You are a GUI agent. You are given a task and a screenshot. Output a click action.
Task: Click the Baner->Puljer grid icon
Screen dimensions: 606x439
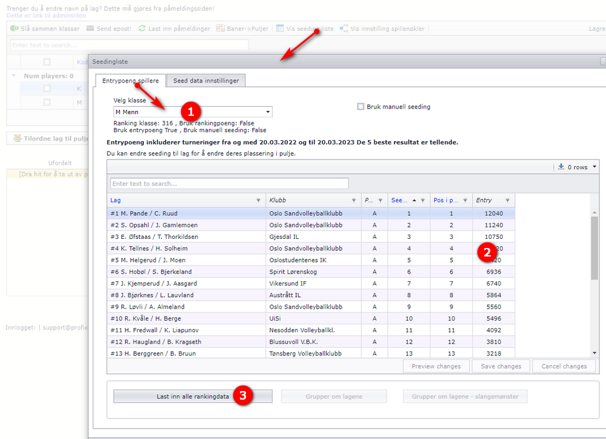pyautogui.click(x=221, y=28)
